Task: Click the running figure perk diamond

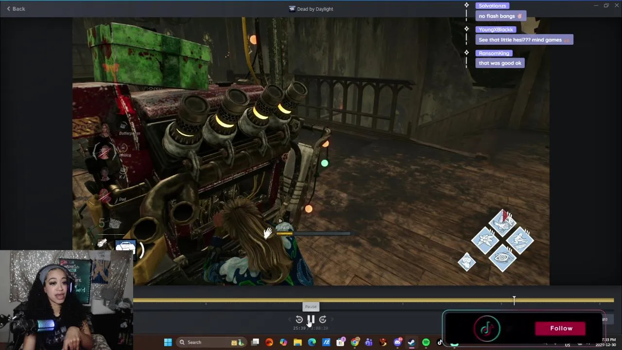Action: point(520,240)
